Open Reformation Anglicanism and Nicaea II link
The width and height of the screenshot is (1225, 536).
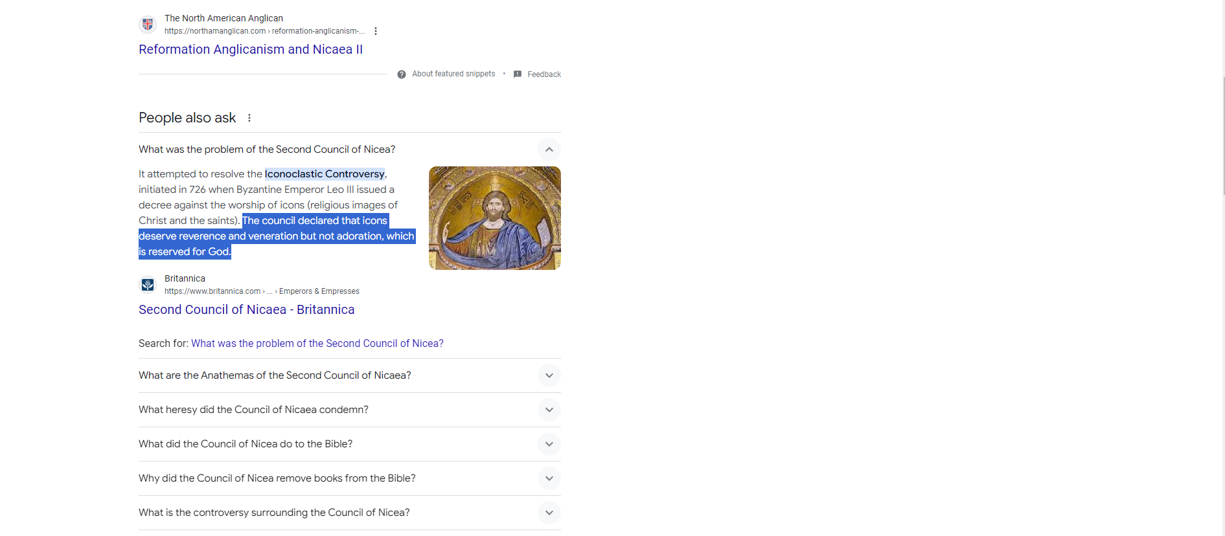click(251, 50)
